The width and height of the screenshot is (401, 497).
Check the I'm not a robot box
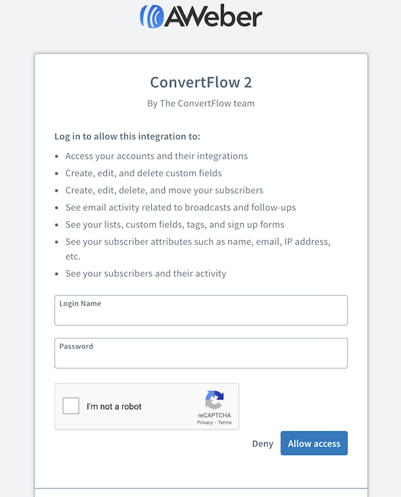point(71,406)
